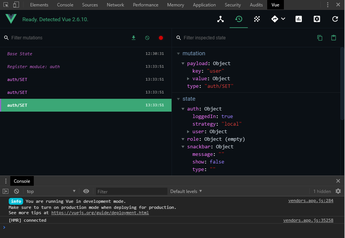Image resolution: width=345 pixels, height=238 pixels.
Task: Switch to the Audits tab
Action: (256, 5)
